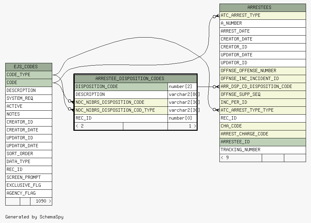
Task: Click the Generated by SchemaSpy text
Action: pyautogui.click(x=34, y=217)
